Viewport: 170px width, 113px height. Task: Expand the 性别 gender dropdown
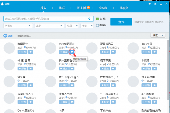click(x=72, y=25)
